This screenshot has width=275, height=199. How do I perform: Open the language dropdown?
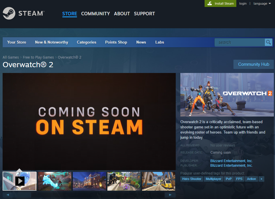[262, 3]
